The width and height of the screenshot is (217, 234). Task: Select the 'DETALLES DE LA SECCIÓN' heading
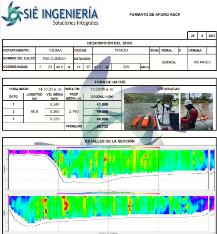coord(110,141)
